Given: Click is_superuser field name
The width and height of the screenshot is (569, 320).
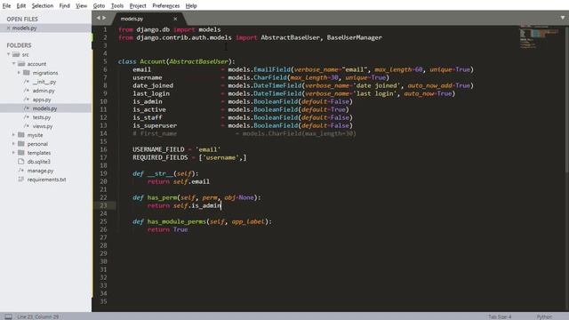Looking at the screenshot, I should click(155, 125).
